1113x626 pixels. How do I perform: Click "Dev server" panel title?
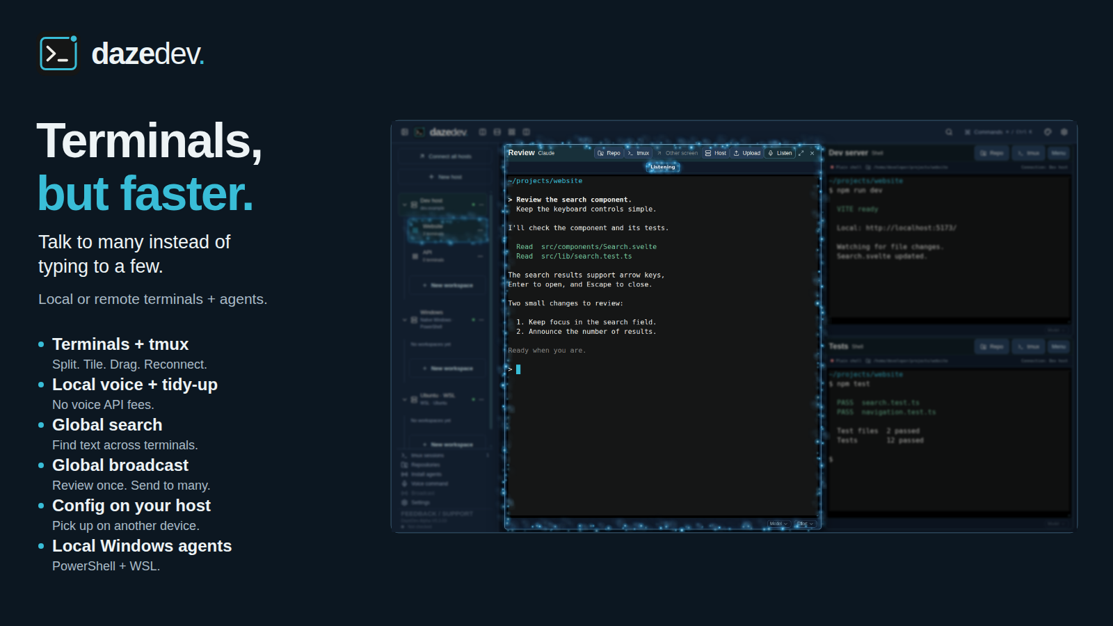848,153
